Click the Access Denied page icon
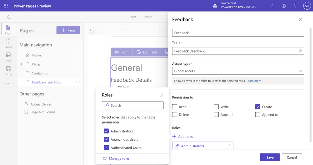 pos(26,104)
